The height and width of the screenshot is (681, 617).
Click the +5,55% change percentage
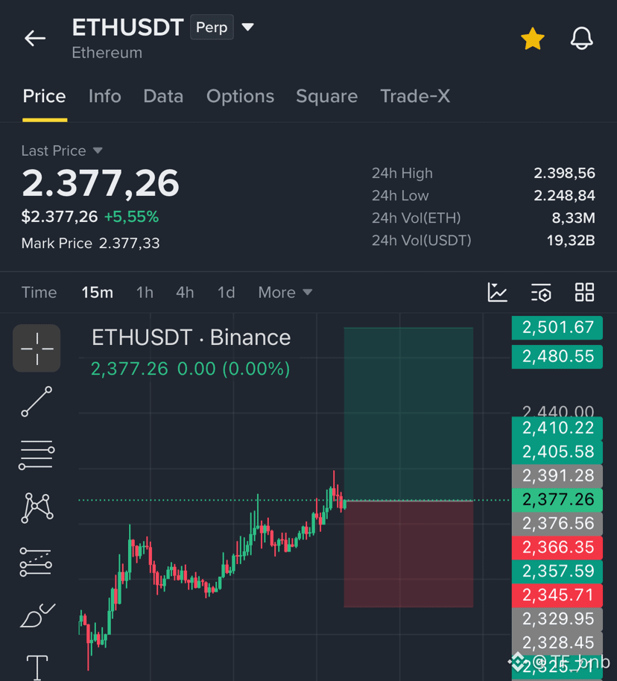(x=132, y=217)
